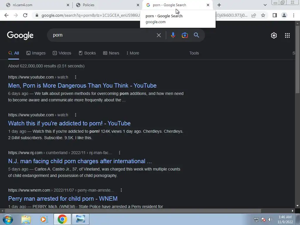Open 'Men, Porn is More Dangerous' result
This screenshot has width=300, height=225.
[82, 86]
